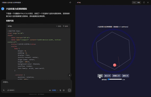Open the K2 model selector dropdown
Image resolution: width=151 pixels, height=97 pixels.
click(53, 90)
